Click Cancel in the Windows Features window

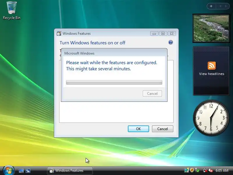(163, 129)
